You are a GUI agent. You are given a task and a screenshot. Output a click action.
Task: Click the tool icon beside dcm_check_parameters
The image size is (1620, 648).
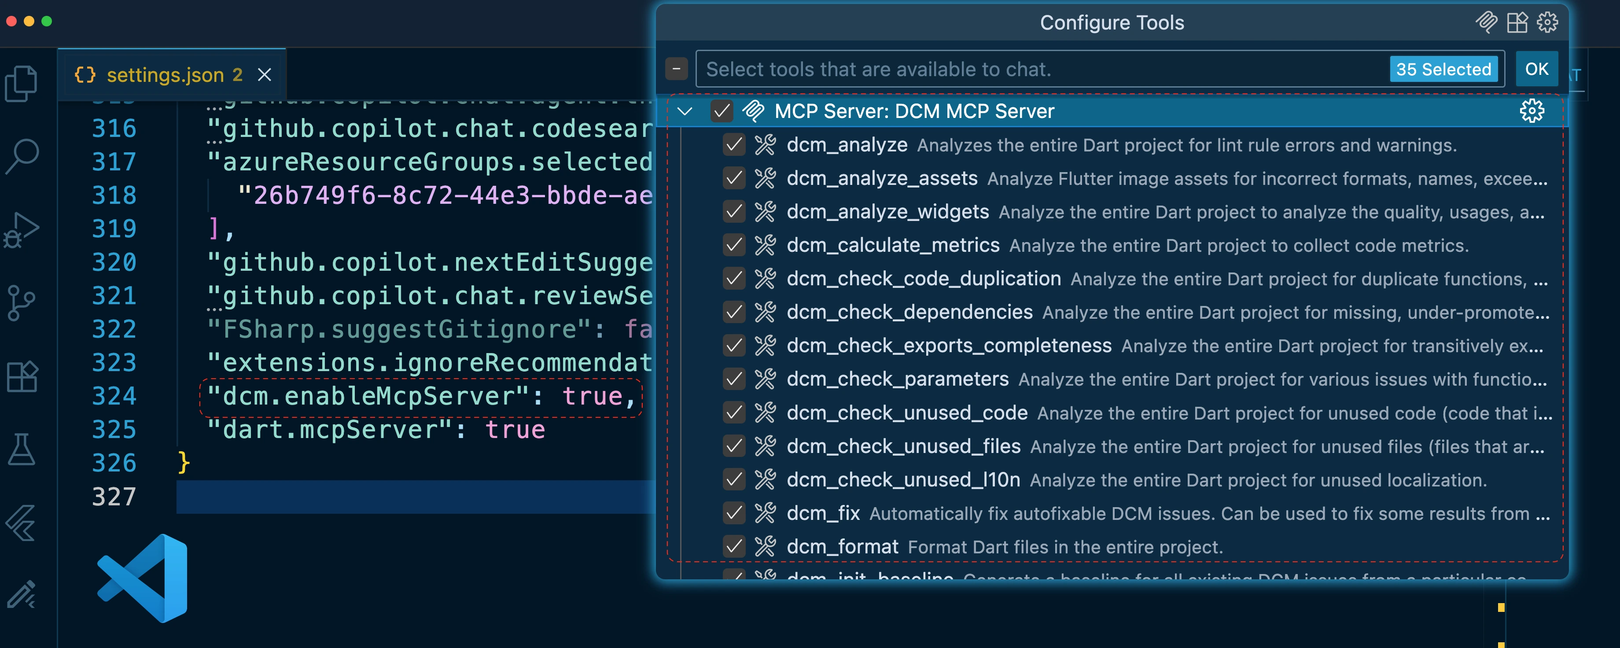tap(765, 379)
